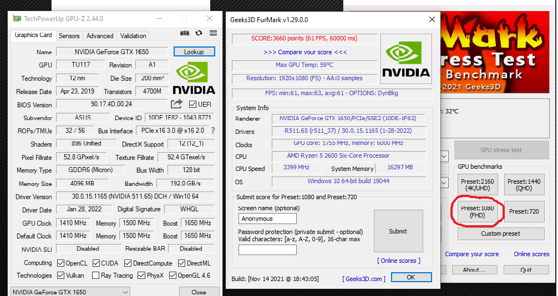Image resolution: width=558 pixels, height=296 pixels.
Task: Click the Bus Interface question mark
Action: [x=213, y=131]
